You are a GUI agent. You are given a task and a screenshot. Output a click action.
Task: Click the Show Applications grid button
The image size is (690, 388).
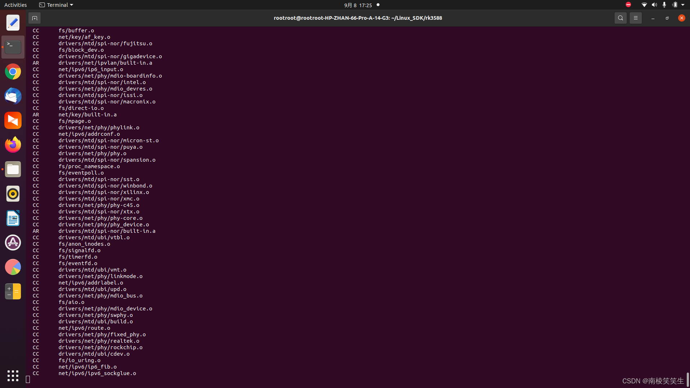(13, 376)
